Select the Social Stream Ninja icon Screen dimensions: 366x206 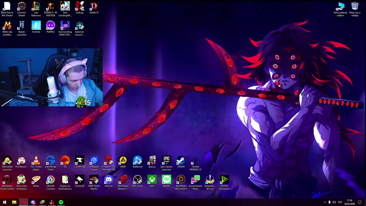point(196,183)
